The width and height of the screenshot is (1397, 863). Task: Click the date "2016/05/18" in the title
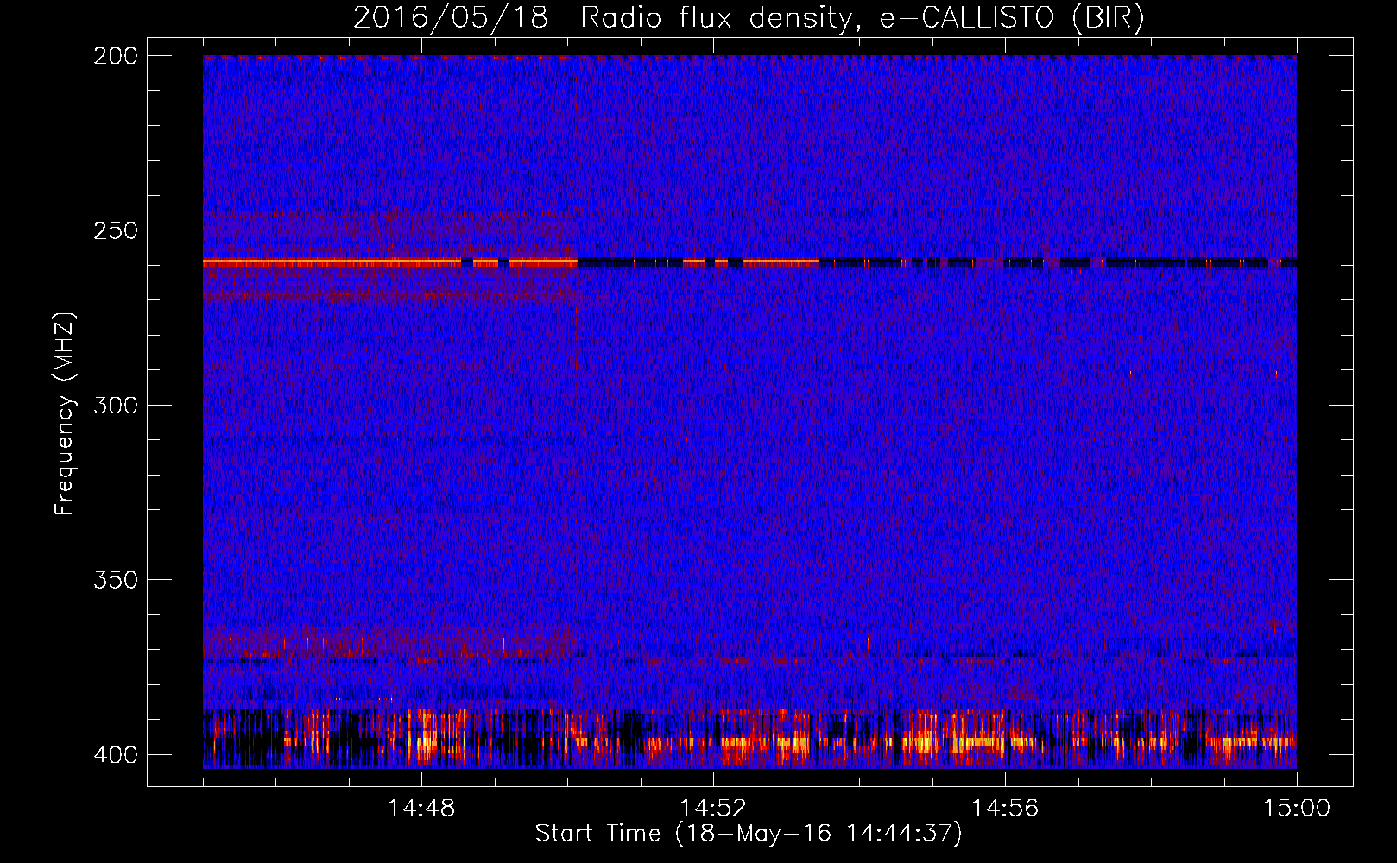tap(451, 17)
